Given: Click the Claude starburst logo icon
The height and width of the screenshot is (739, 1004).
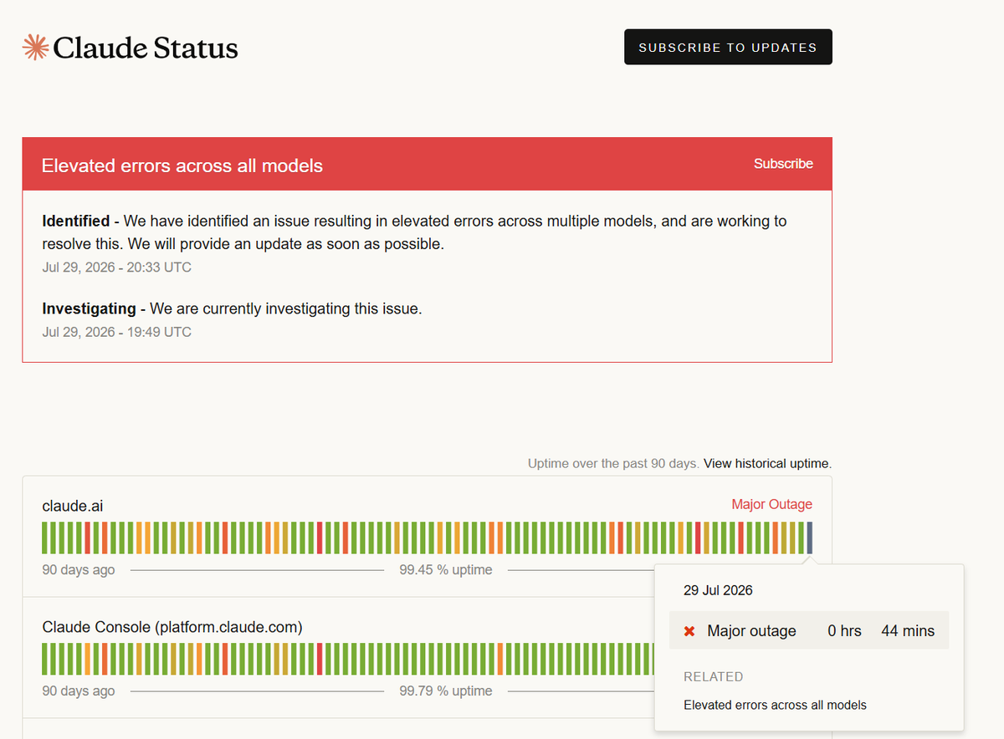Looking at the screenshot, I should 35,47.
